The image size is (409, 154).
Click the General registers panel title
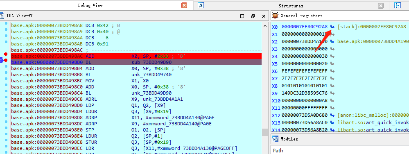click(301, 16)
